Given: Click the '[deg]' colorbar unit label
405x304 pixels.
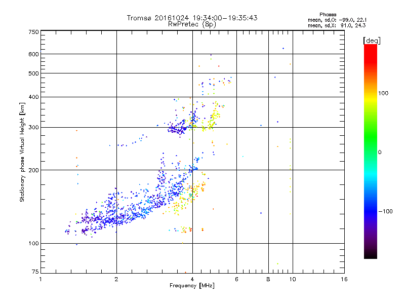Looking at the screenshot, I should click(x=372, y=41).
